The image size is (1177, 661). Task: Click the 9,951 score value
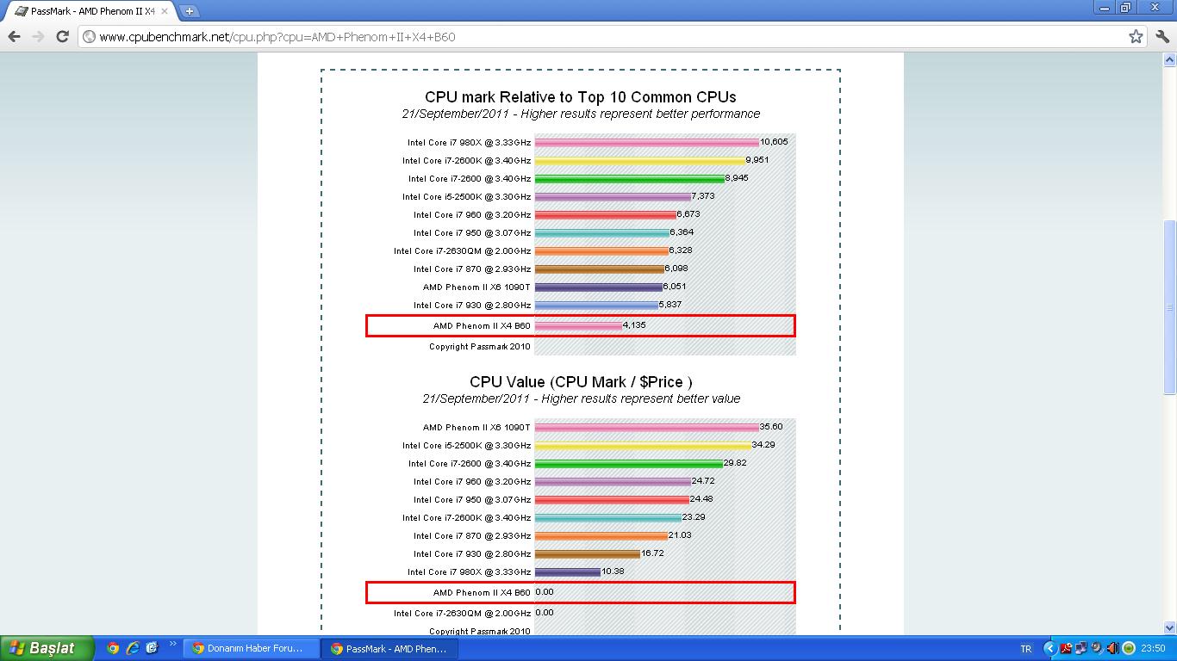point(757,160)
